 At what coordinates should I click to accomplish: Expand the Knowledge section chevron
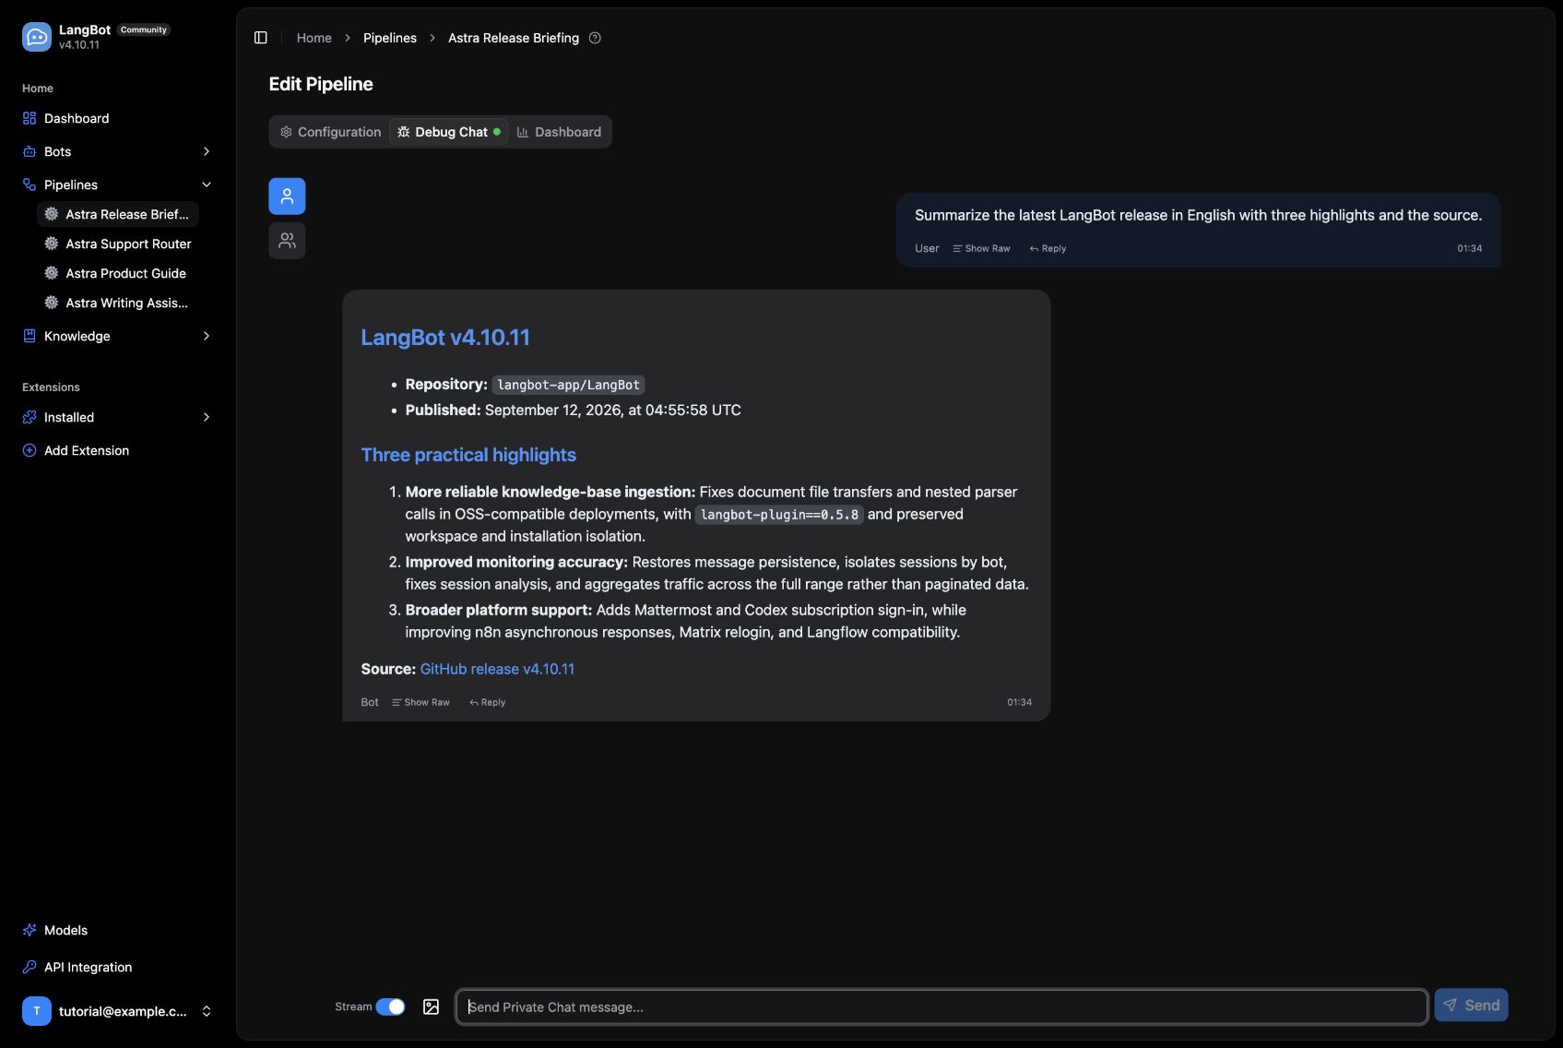(x=207, y=336)
